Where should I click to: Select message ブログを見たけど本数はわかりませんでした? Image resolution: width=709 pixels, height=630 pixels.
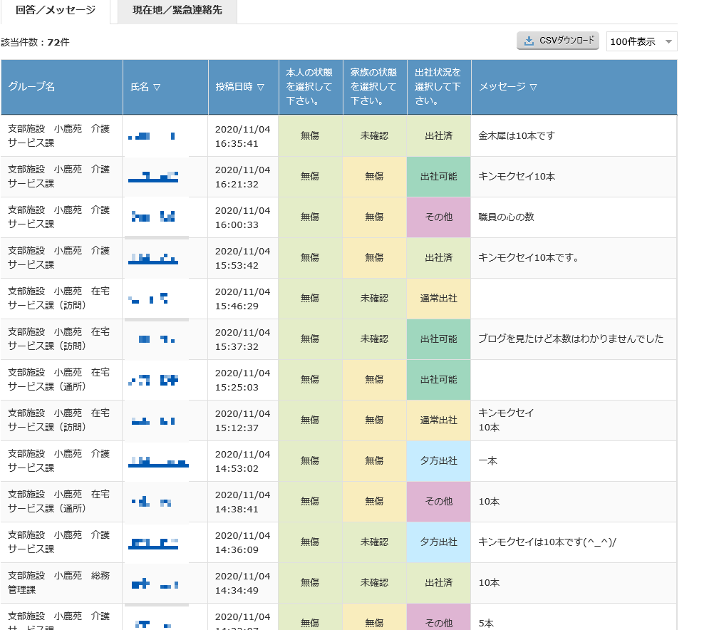pos(571,339)
